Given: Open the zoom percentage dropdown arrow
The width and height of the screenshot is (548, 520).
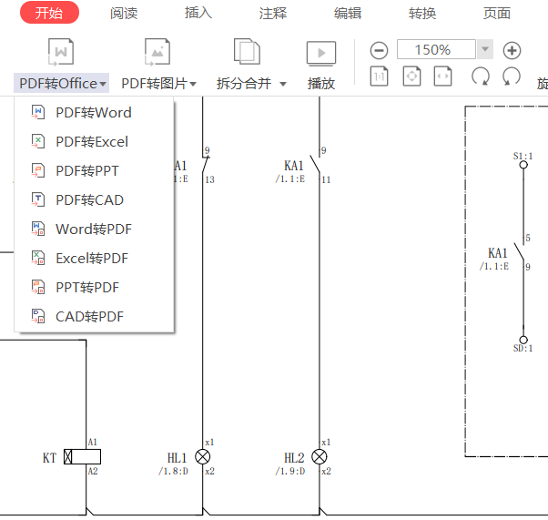Looking at the screenshot, I should coord(485,50).
